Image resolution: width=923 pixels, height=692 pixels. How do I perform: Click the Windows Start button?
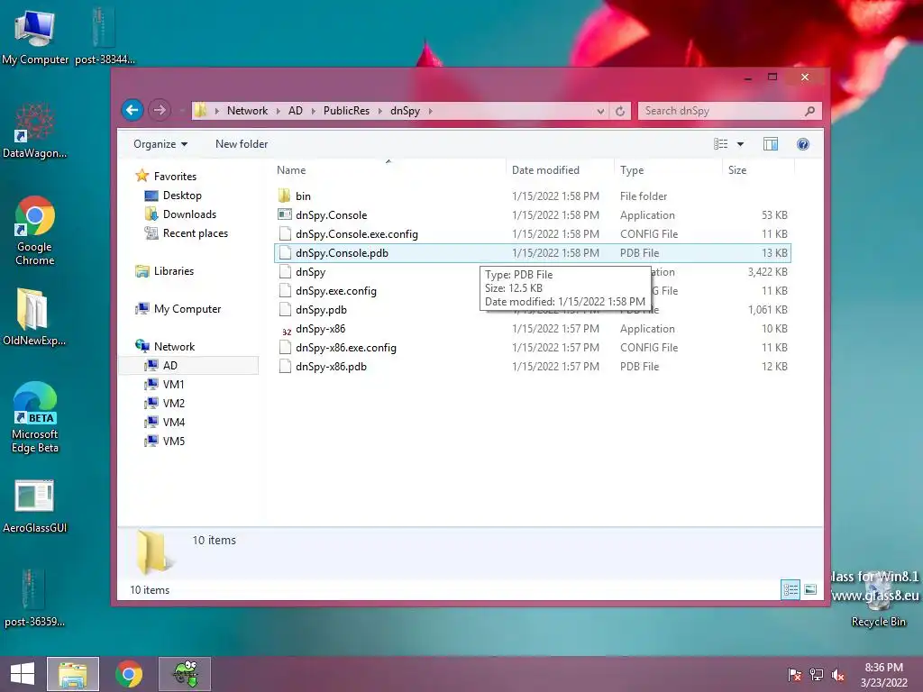(x=23, y=674)
